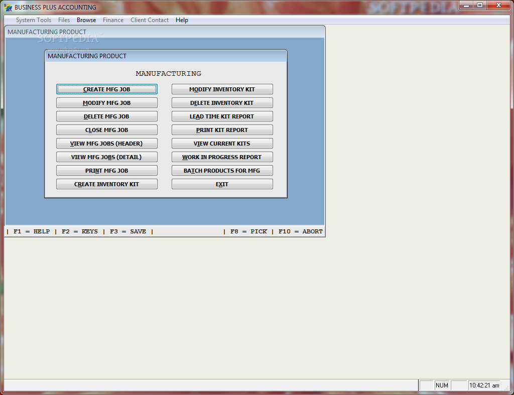Open WORK IN PROGRESS REPORT
Screen dimensions: 514x395
point(222,157)
